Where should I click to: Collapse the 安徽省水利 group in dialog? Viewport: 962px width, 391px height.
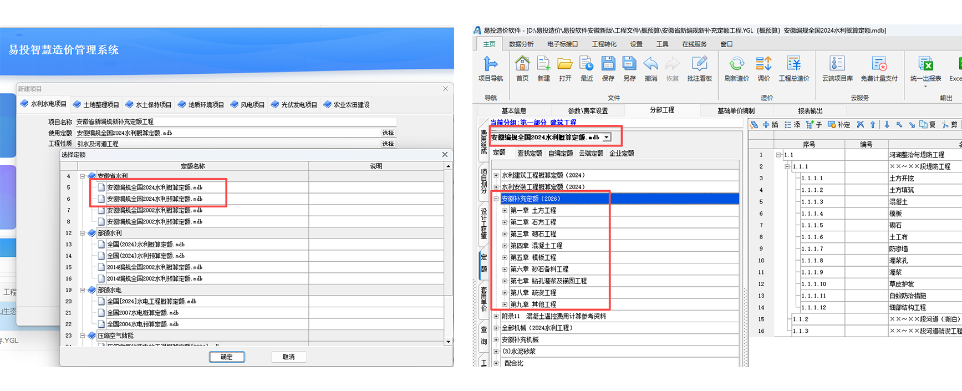pyautogui.click(x=83, y=176)
